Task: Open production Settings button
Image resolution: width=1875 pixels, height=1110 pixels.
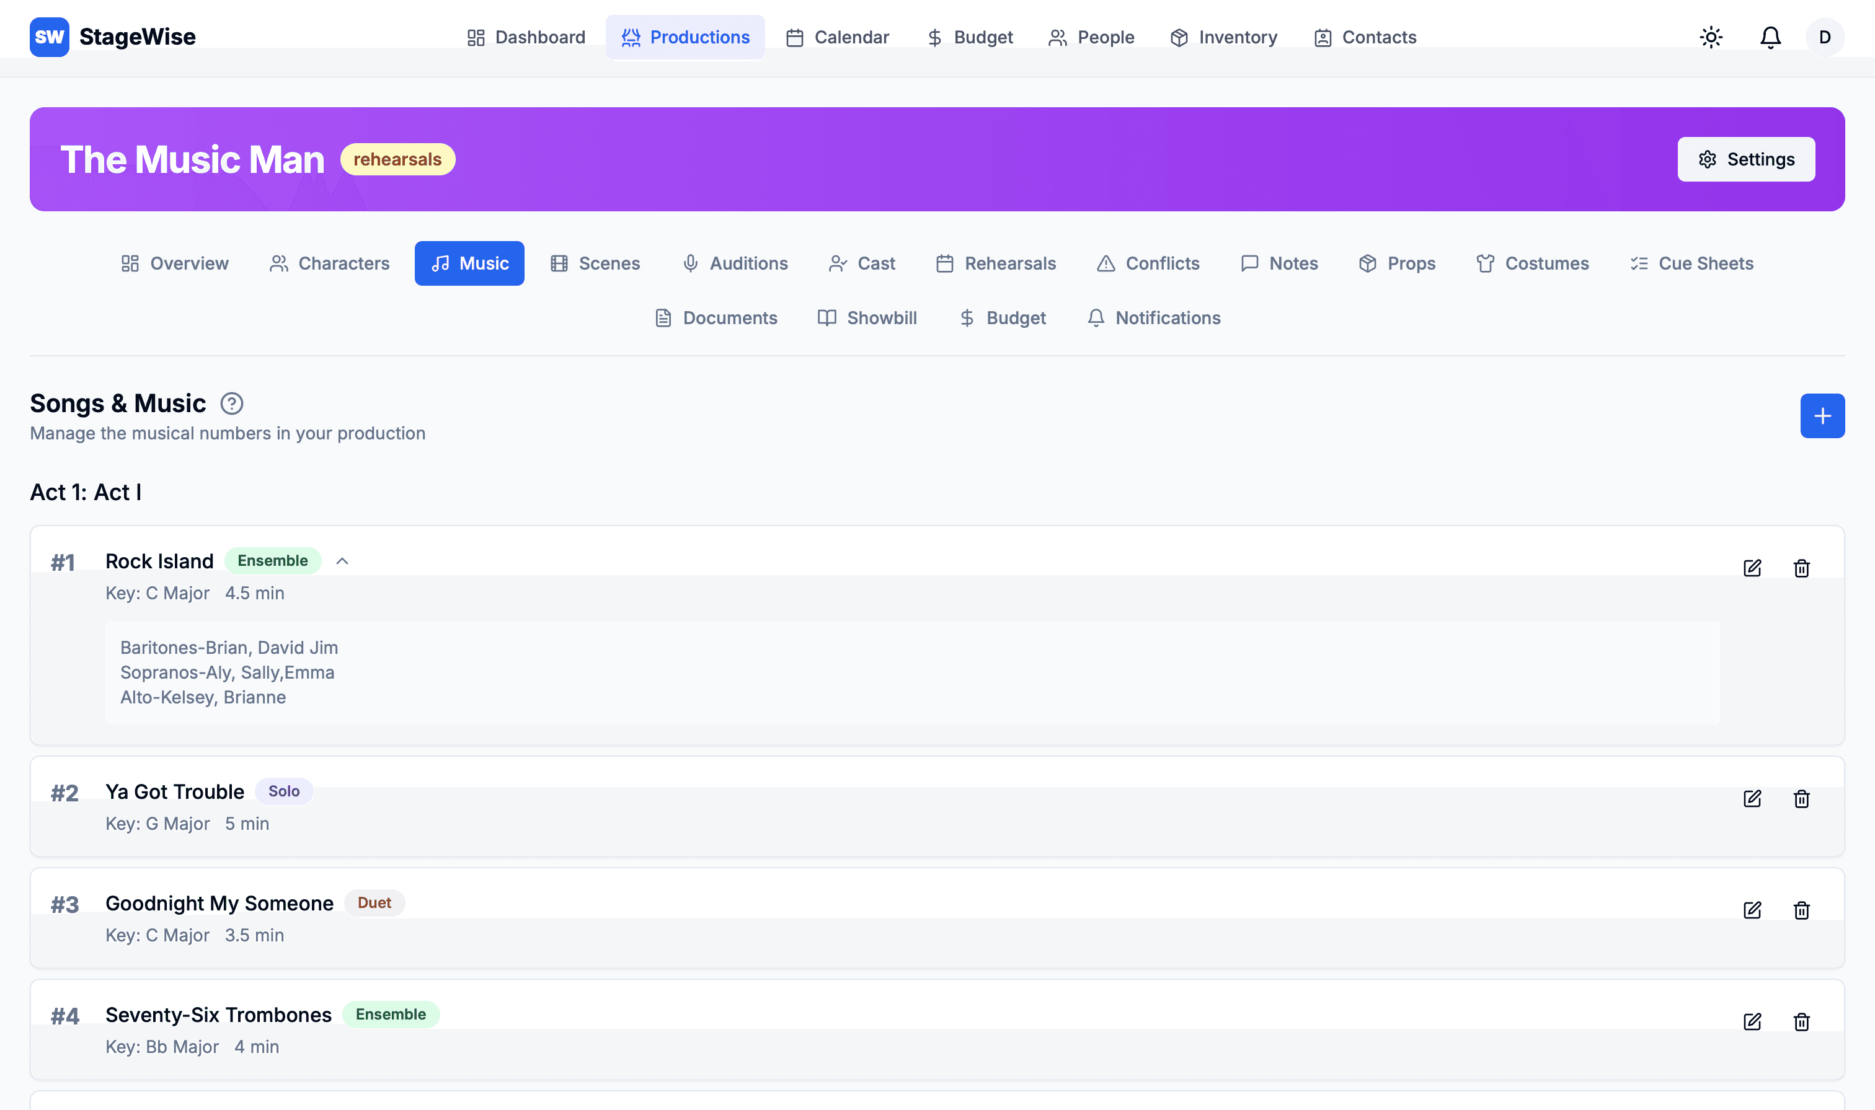Action: click(x=1745, y=159)
